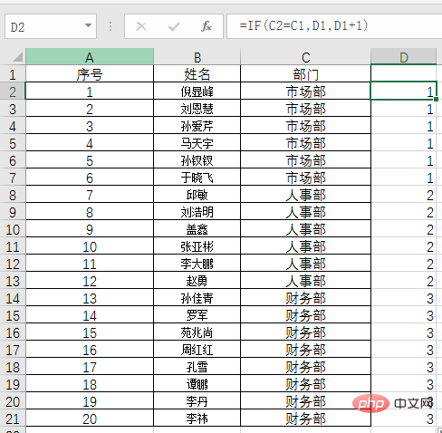The image size is (442, 433).
Task: Click the cell with header 序号
Action: point(90,73)
